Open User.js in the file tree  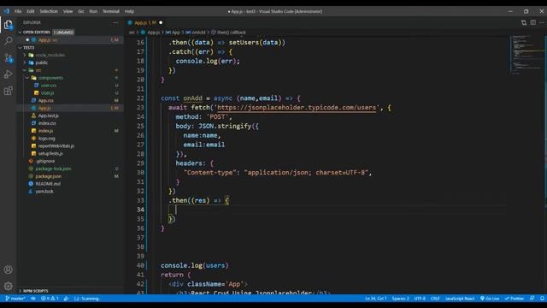click(x=48, y=93)
